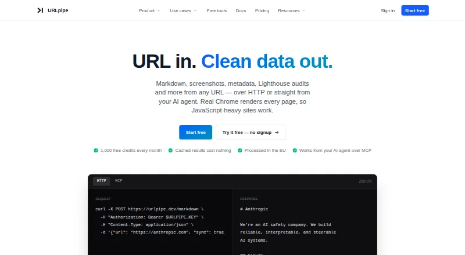Click the 'URL in. Clean data out.' headline
Screen dimensions: 465x255
(233, 61)
